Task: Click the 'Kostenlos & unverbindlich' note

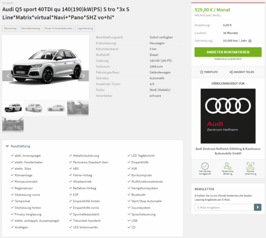Action: (228, 59)
